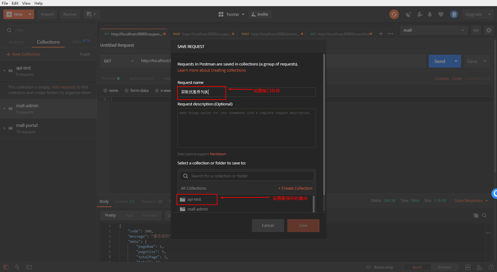
Task: Click Save in the Save Request dialog
Action: 303,225
